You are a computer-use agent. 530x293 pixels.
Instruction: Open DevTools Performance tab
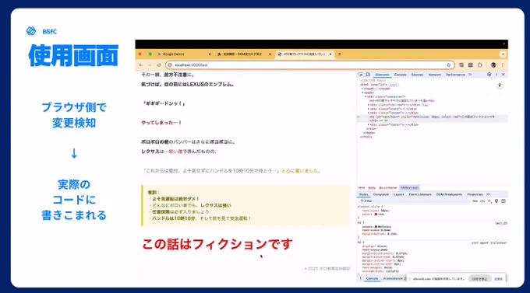click(x=455, y=75)
